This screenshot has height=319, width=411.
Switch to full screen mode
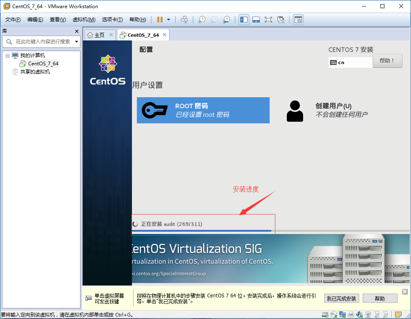[268, 20]
